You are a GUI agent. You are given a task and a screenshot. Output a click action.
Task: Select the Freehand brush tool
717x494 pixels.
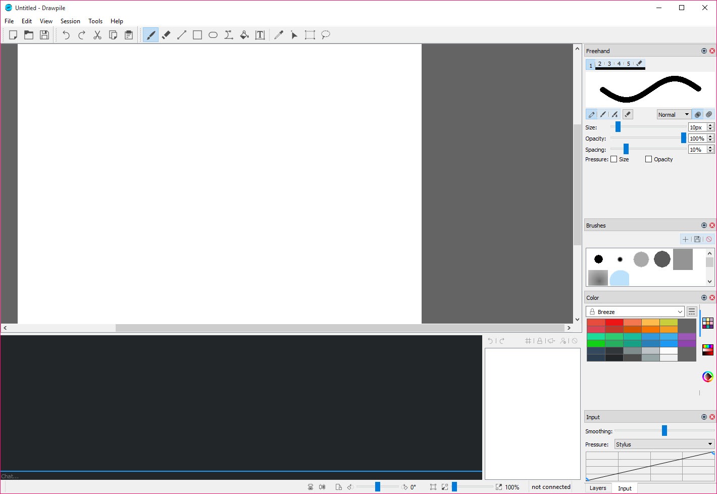coord(150,35)
